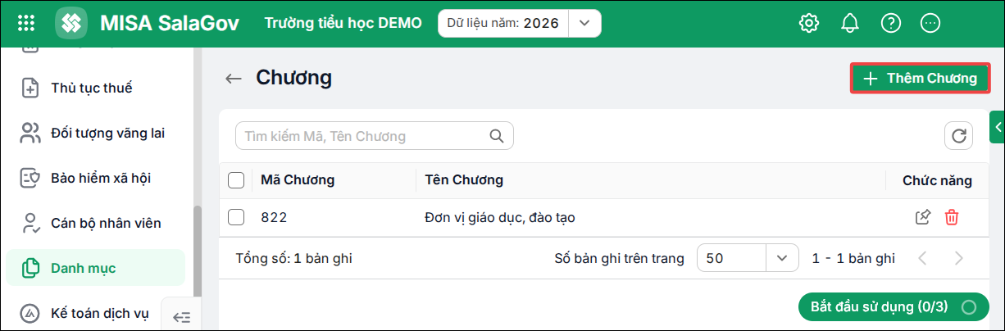Open the Dữ liệu năm 2026 dropdown
1005x331 pixels.
pos(584,23)
